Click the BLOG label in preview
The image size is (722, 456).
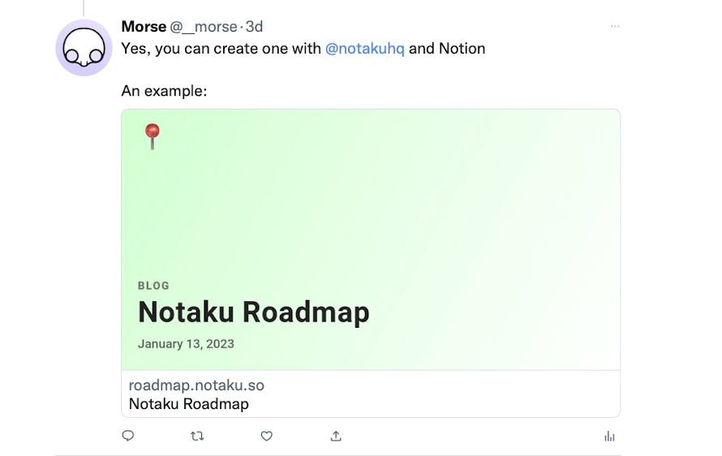(x=154, y=286)
